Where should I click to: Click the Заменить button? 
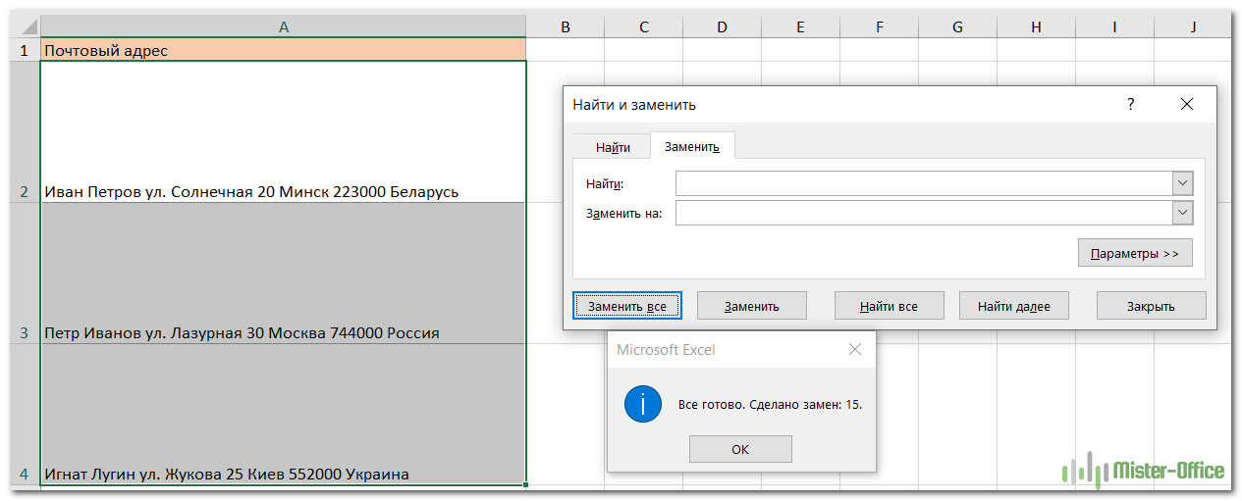[x=751, y=306]
